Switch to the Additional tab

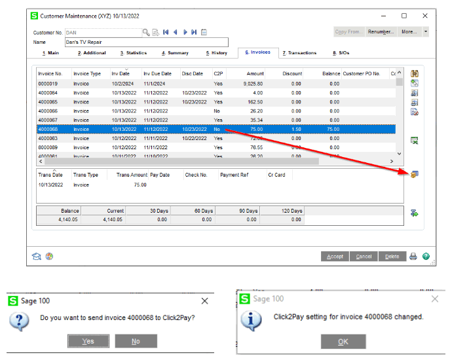click(x=92, y=53)
